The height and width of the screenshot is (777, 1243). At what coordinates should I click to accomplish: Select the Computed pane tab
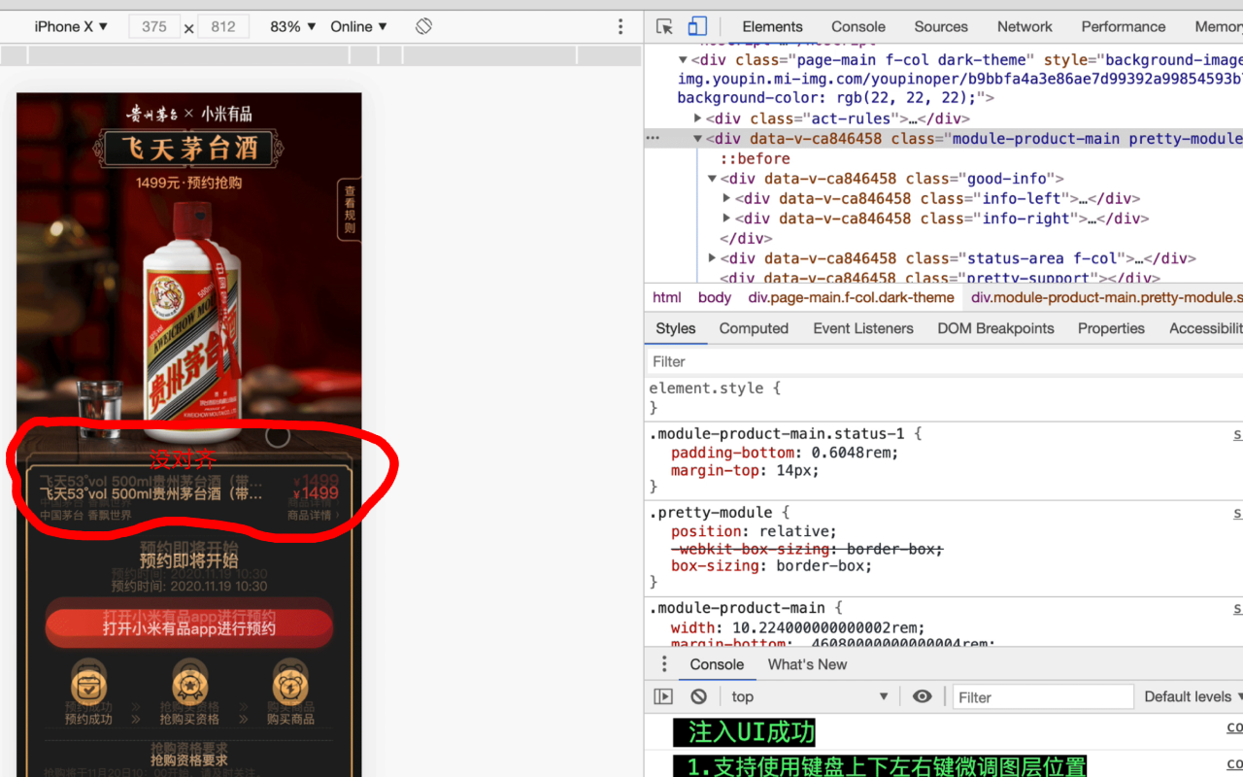[x=754, y=328]
